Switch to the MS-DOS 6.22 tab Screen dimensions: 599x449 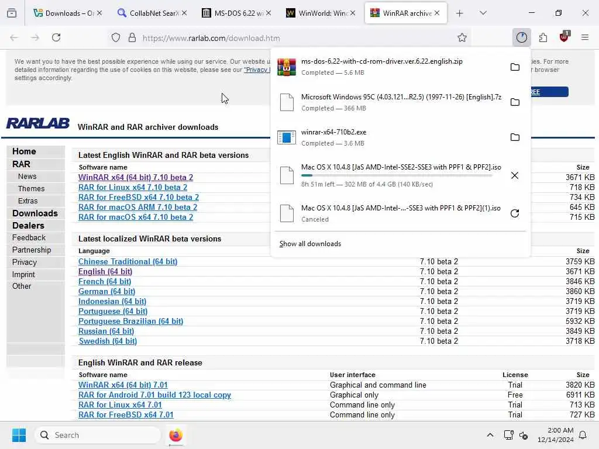pyautogui.click(x=236, y=13)
